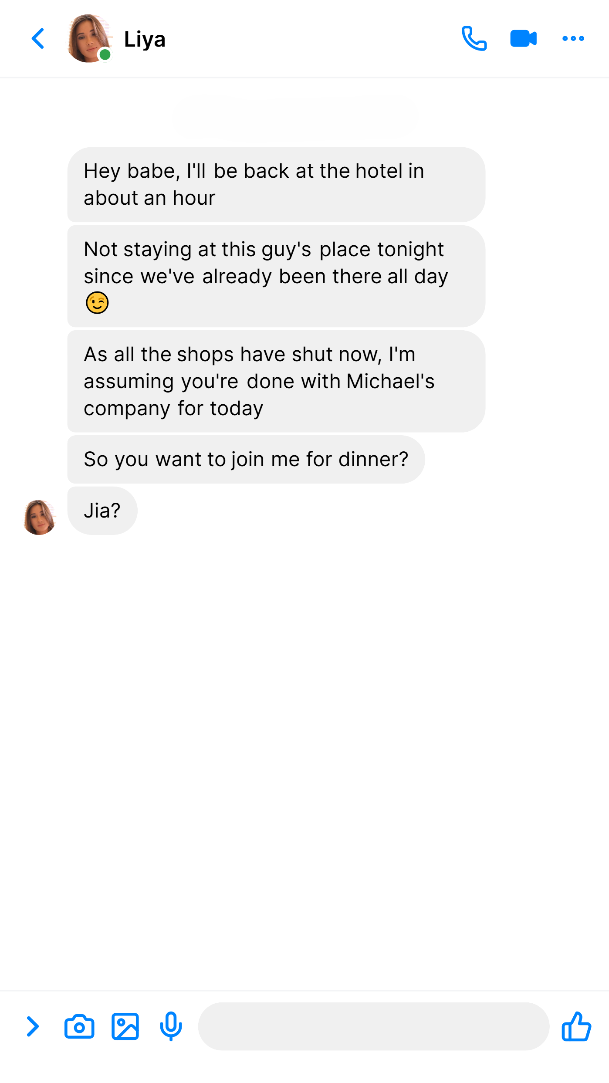Tap the message about Michael's company
The width and height of the screenshot is (609, 1083).
(x=276, y=381)
